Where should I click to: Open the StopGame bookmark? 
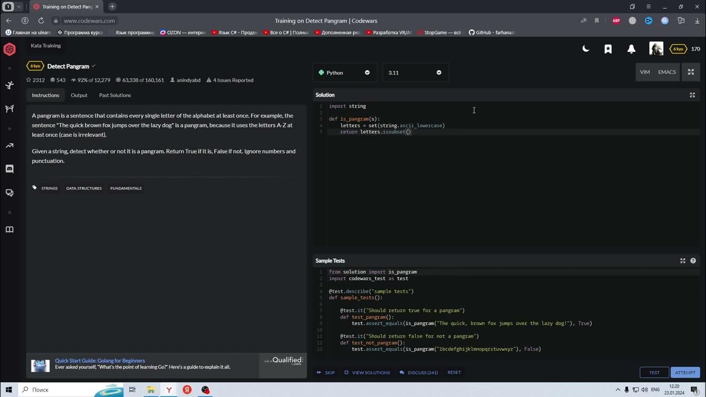click(x=439, y=33)
